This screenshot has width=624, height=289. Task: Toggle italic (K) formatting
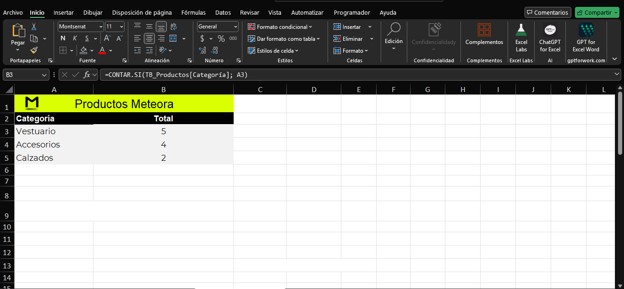74,38
